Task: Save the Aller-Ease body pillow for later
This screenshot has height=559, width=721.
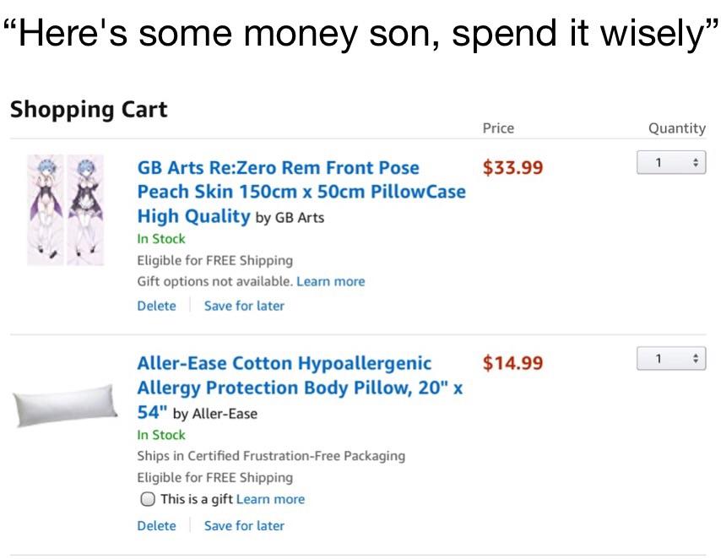Action: click(244, 525)
